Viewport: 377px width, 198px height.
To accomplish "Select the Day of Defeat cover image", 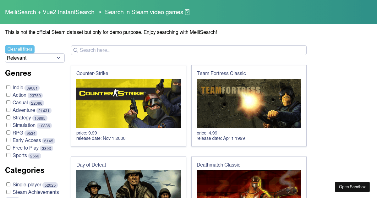I will click(128, 184).
